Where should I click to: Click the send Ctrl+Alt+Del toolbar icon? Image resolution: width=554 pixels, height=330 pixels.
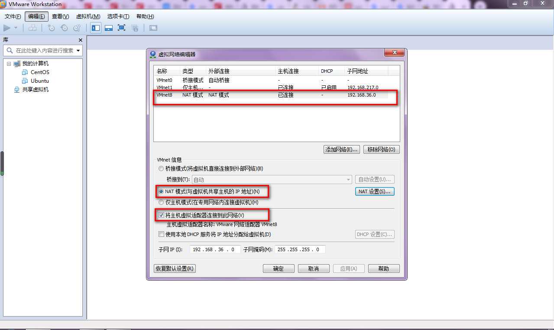[x=32, y=28]
